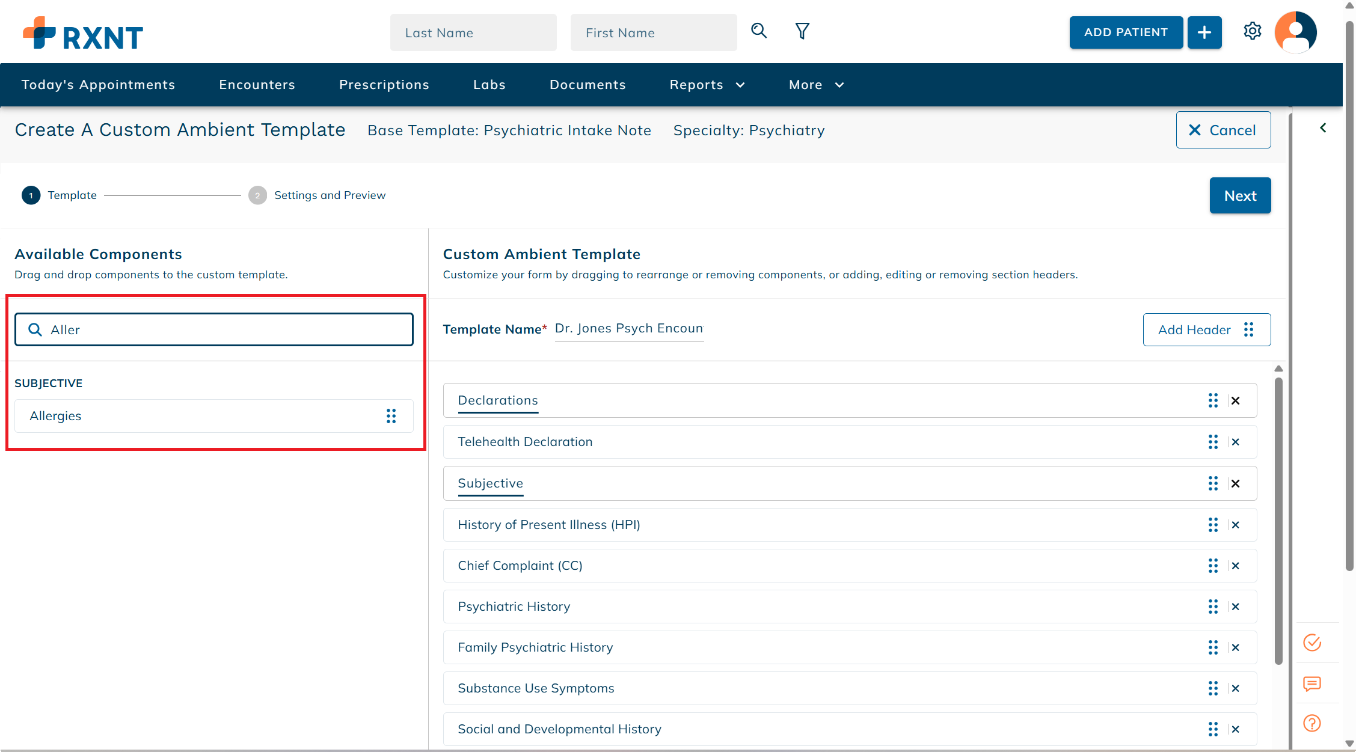Click the orange checkmark tasks icon
The height and width of the screenshot is (752, 1356).
coord(1312,643)
